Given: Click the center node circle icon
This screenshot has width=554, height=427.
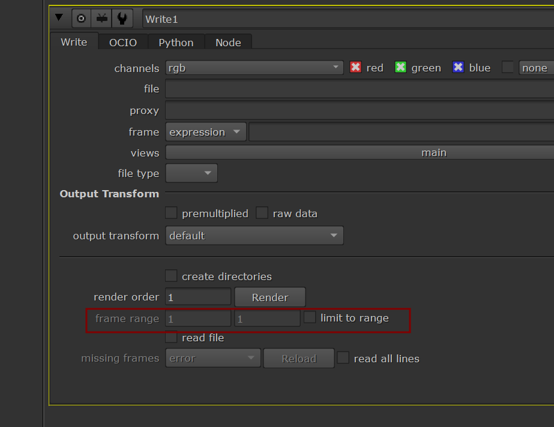Looking at the screenshot, I should click(x=81, y=19).
